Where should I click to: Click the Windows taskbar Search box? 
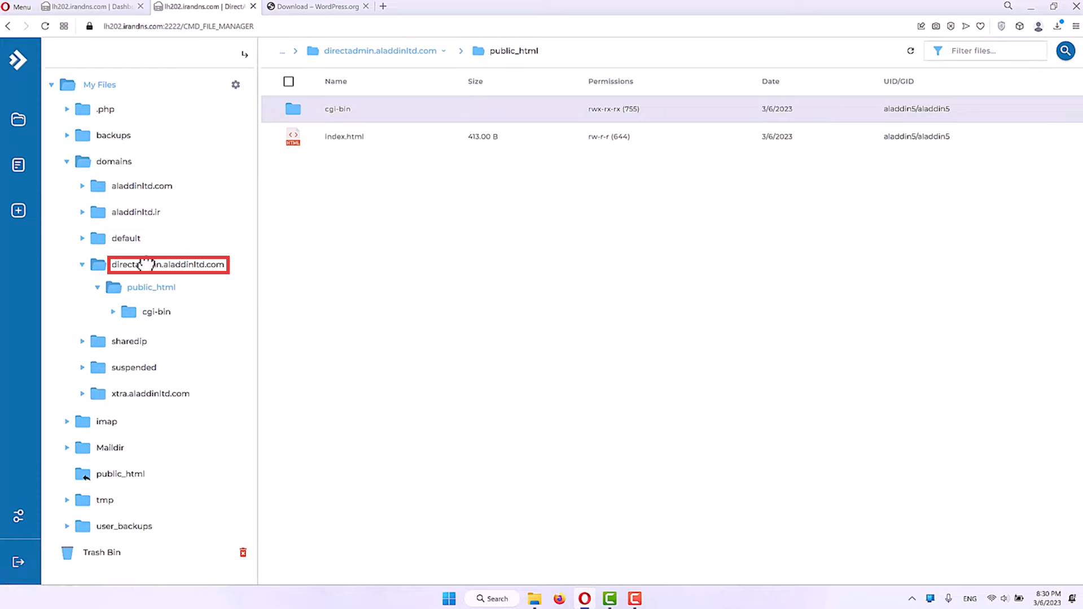492,598
